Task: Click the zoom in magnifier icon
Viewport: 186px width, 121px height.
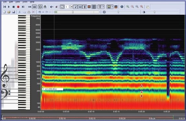Action: click(x=128, y=7)
